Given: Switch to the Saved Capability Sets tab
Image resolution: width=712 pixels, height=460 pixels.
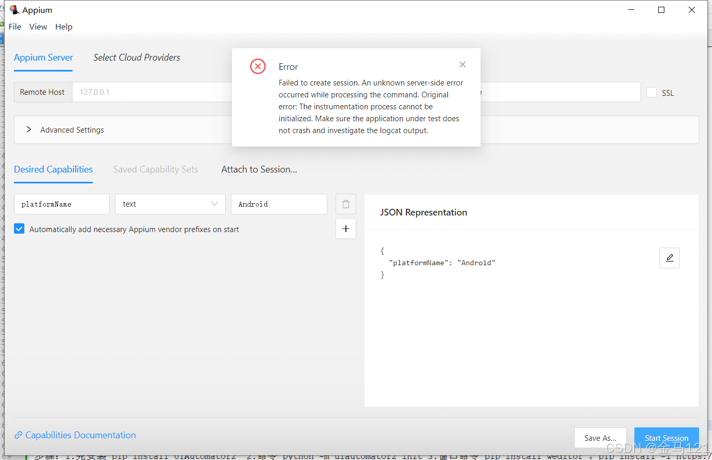Looking at the screenshot, I should tap(155, 169).
